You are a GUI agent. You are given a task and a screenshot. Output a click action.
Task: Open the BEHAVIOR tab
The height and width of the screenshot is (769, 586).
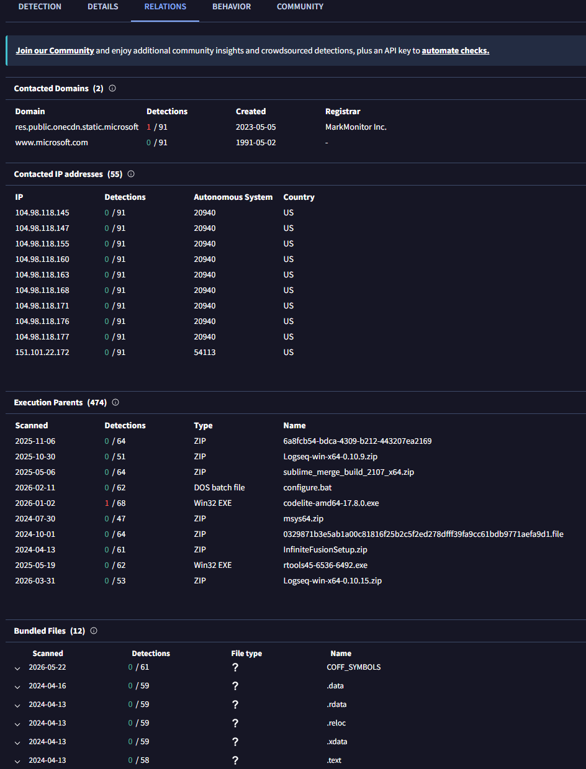click(232, 7)
